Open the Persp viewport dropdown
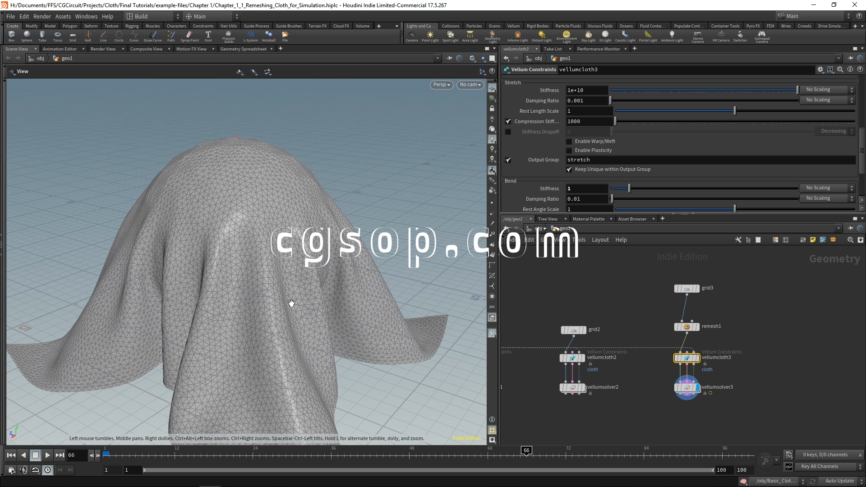 pyautogui.click(x=441, y=85)
